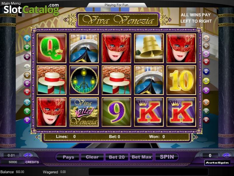This screenshot has height=176, width=234.
Task: Click the purple 9 symbol
Action: (x=116, y=112)
